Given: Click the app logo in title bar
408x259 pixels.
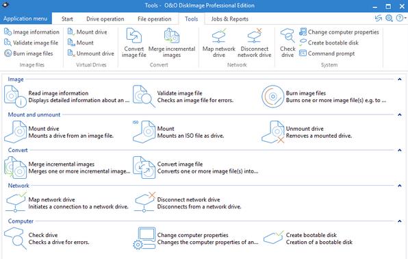Looking at the screenshot, I should tap(5, 5).
